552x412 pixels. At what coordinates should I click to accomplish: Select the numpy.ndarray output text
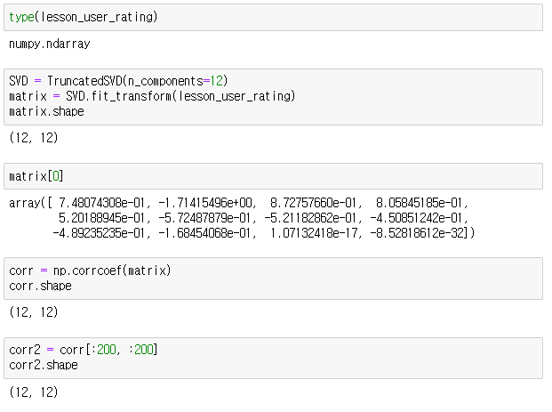point(50,44)
